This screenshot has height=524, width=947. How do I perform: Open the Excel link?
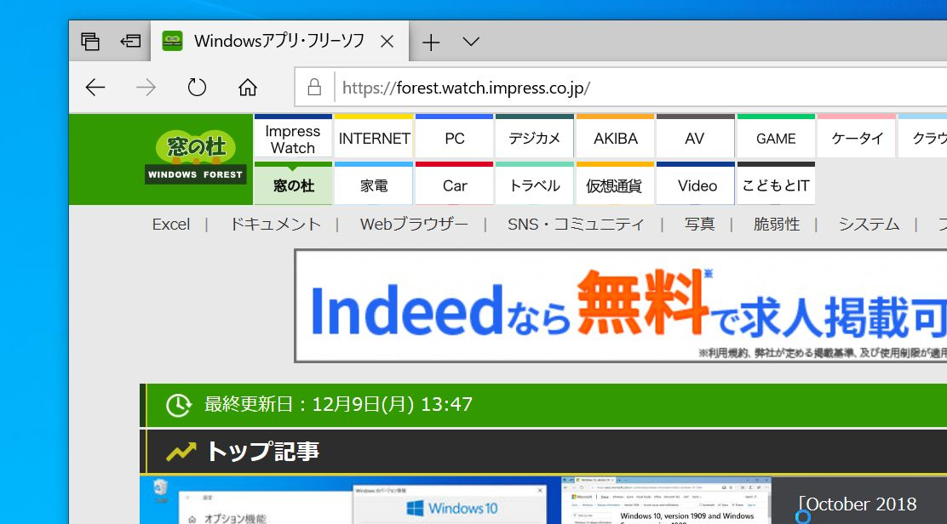pyautogui.click(x=171, y=224)
